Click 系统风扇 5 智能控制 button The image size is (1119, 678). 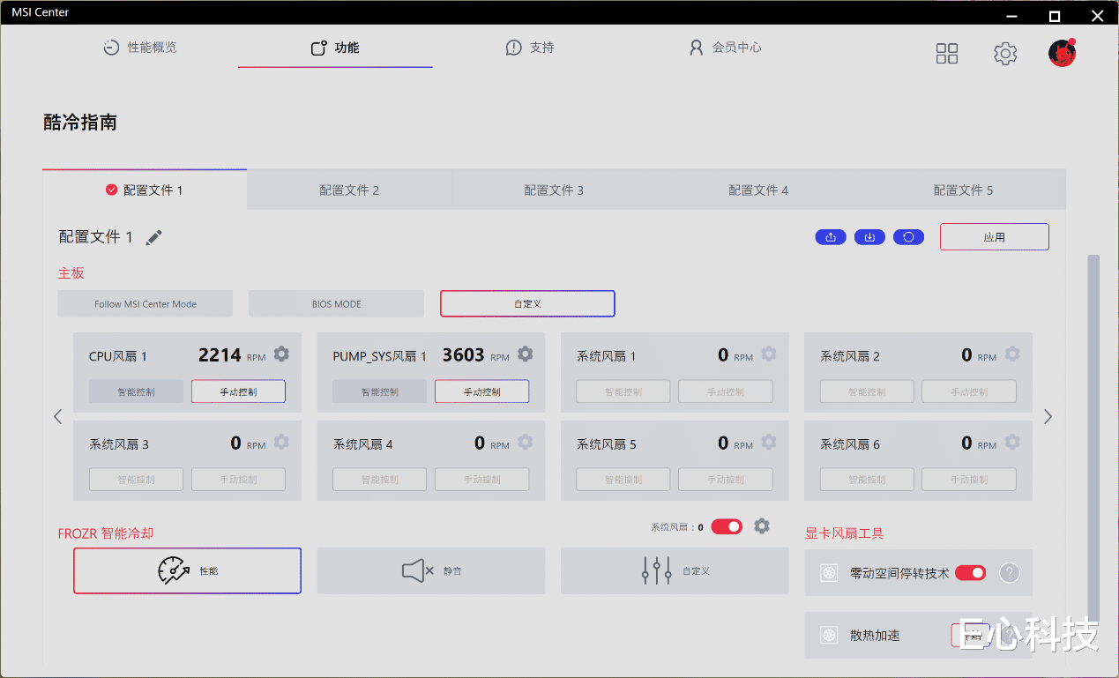click(623, 480)
